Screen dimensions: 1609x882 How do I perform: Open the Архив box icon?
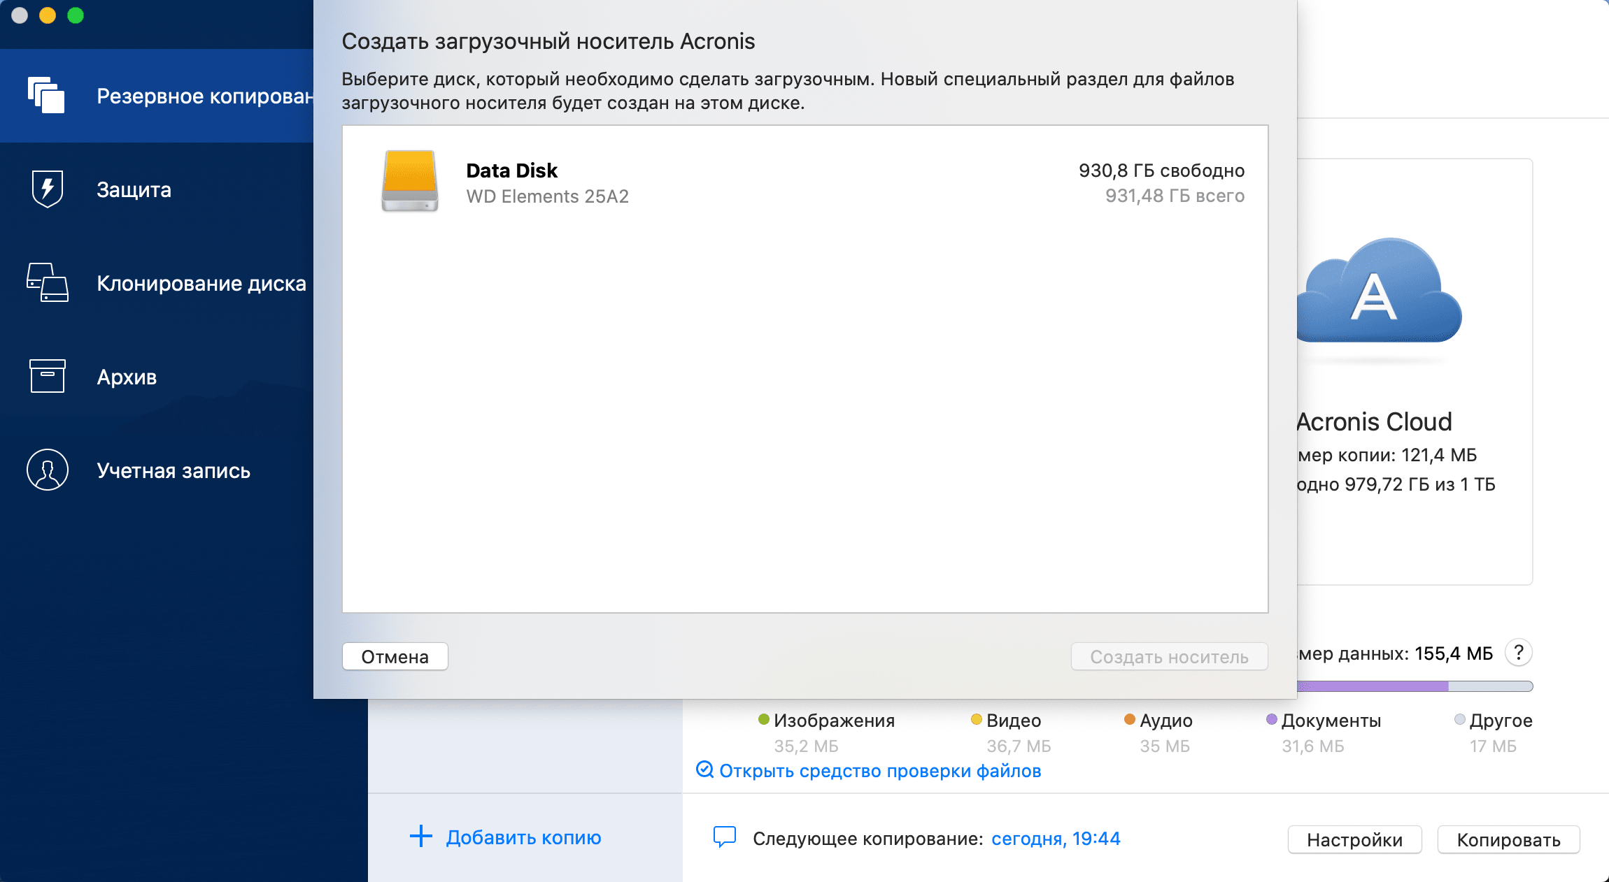coord(46,377)
